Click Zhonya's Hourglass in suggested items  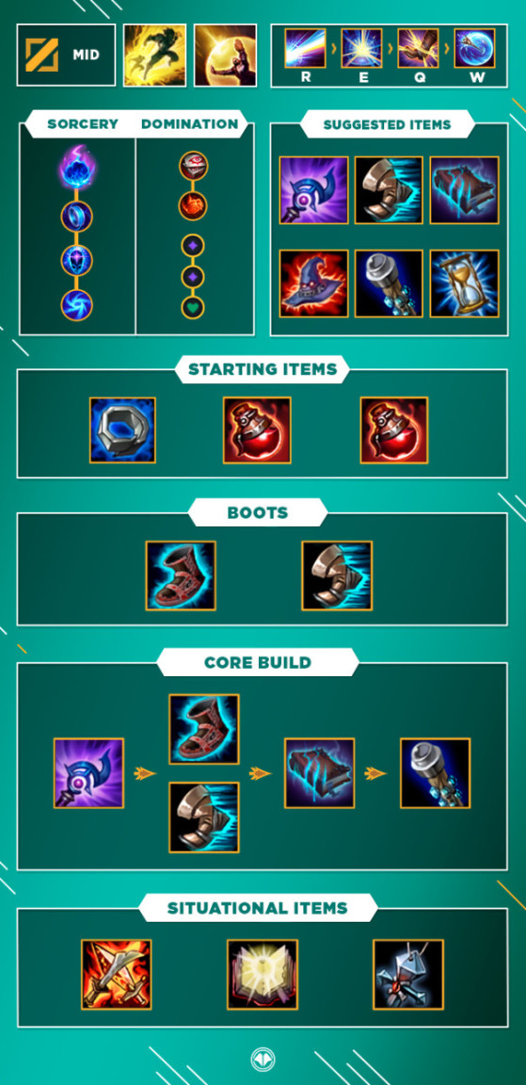pos(465,283)
